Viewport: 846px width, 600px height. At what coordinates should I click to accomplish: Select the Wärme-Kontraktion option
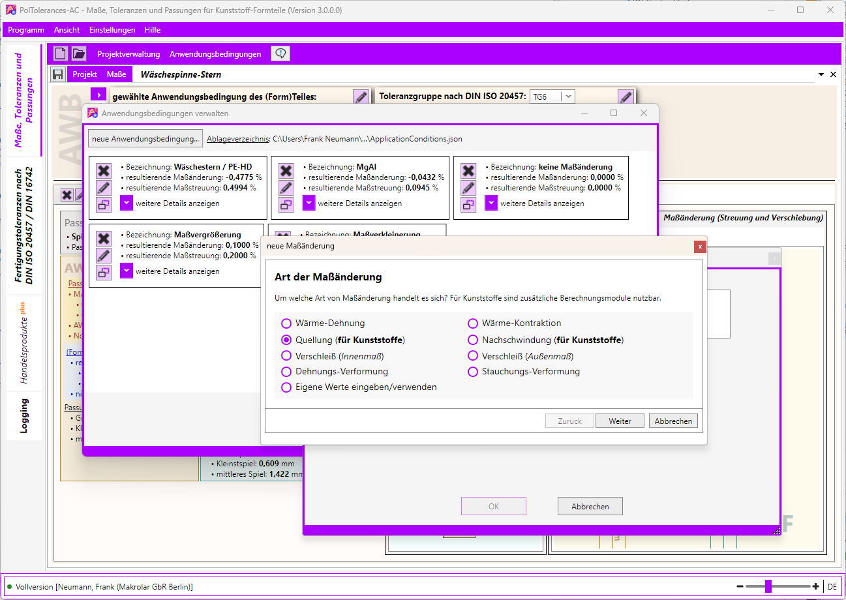(514, 323)
